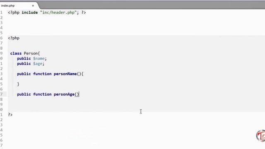Click line number 1 in the gutter

click(x=1, y=12)
